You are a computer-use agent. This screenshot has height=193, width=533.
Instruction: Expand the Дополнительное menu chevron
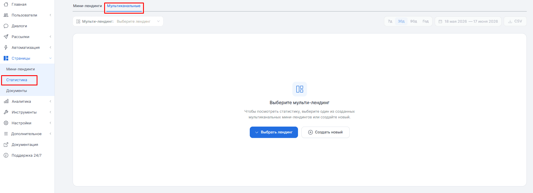(x=50, y=134)
